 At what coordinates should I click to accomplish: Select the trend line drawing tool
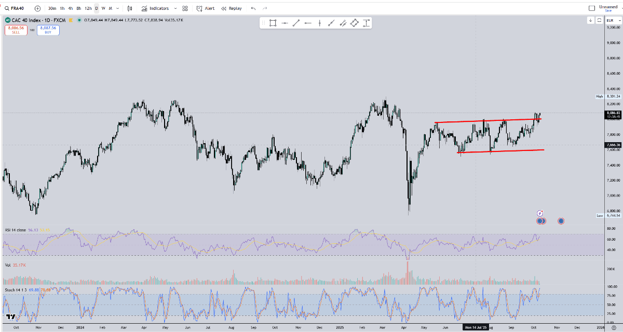[x=296, y=23]
